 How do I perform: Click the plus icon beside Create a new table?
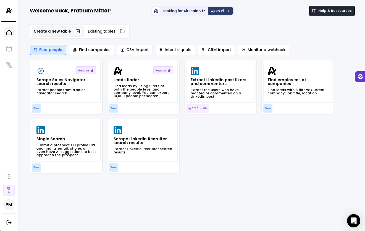pyautogui.click(x=78, y=31)
